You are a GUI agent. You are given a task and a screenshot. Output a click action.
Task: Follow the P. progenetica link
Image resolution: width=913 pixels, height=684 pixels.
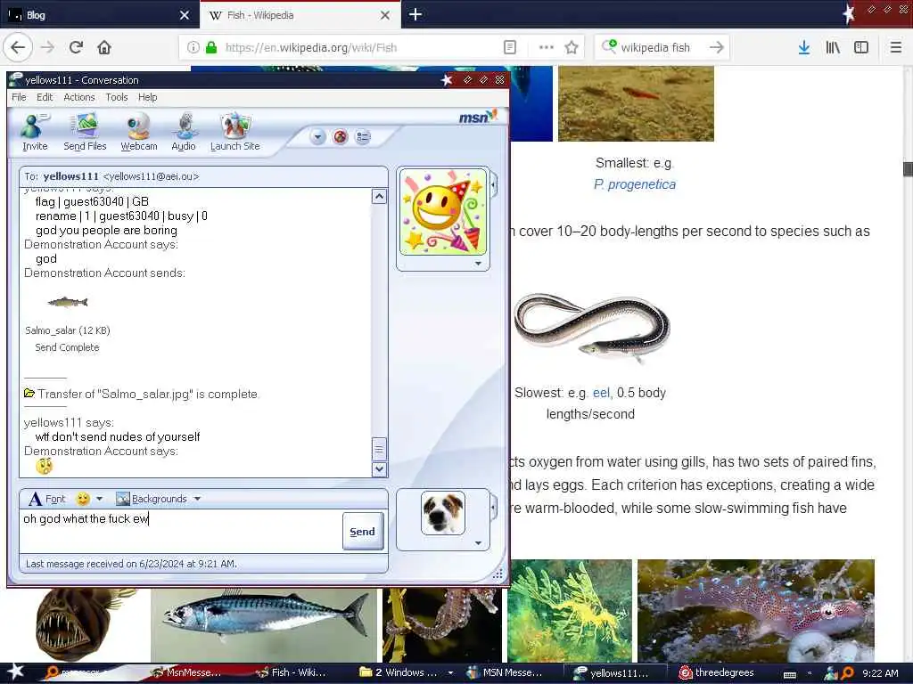[635, 184]
